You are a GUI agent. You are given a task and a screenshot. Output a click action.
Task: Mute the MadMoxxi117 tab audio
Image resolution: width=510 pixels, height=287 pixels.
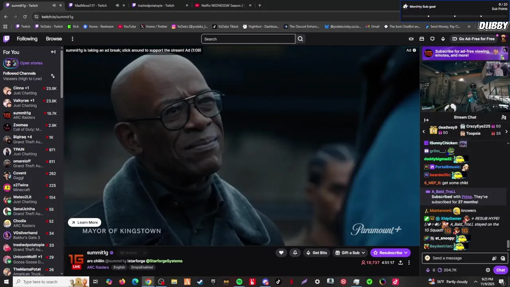tap(117, 6)
